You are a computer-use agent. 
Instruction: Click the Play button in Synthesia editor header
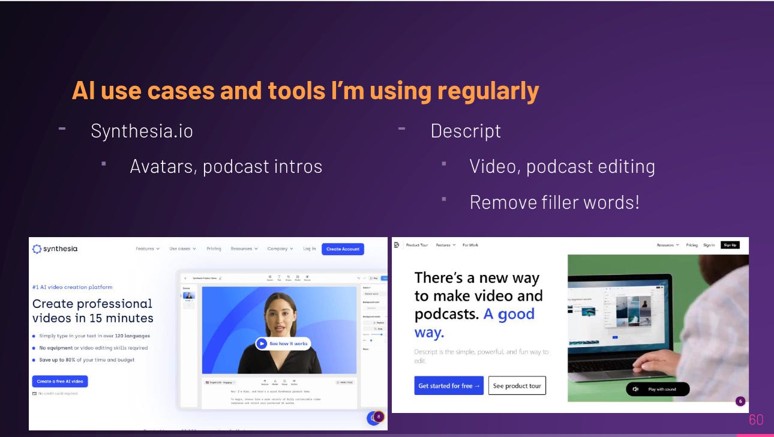click(x=374, y=278)
